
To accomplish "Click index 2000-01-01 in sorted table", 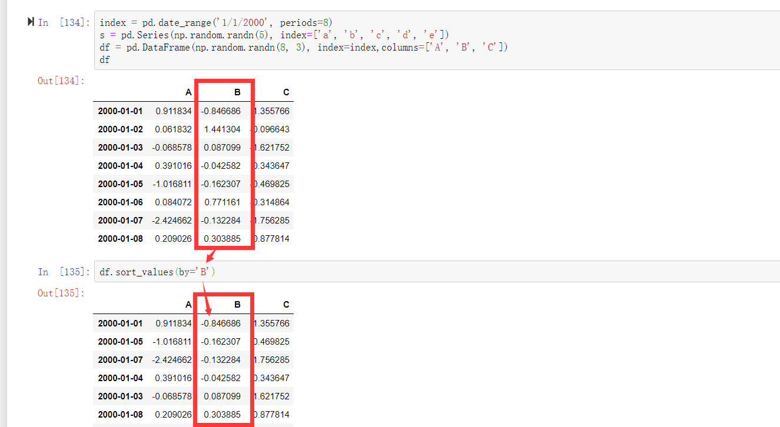I will click(x=120, y=323).
